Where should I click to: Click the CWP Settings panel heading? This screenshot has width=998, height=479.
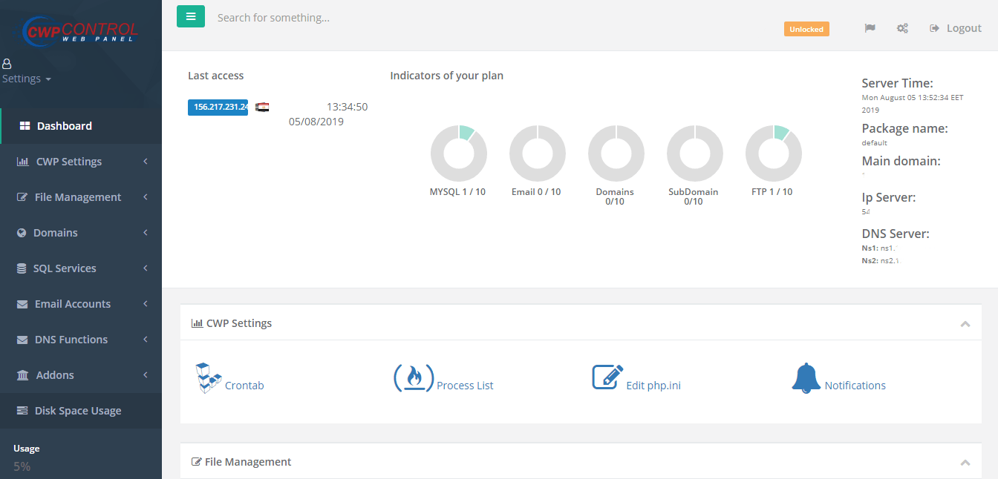click(232, 323)
